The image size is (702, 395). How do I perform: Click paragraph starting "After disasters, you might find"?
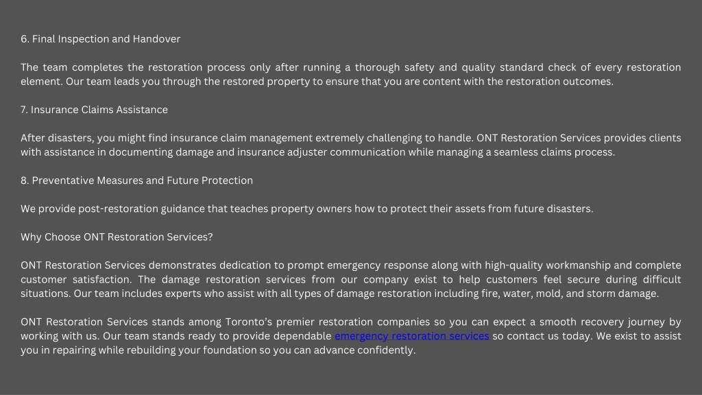pos(350,145)
